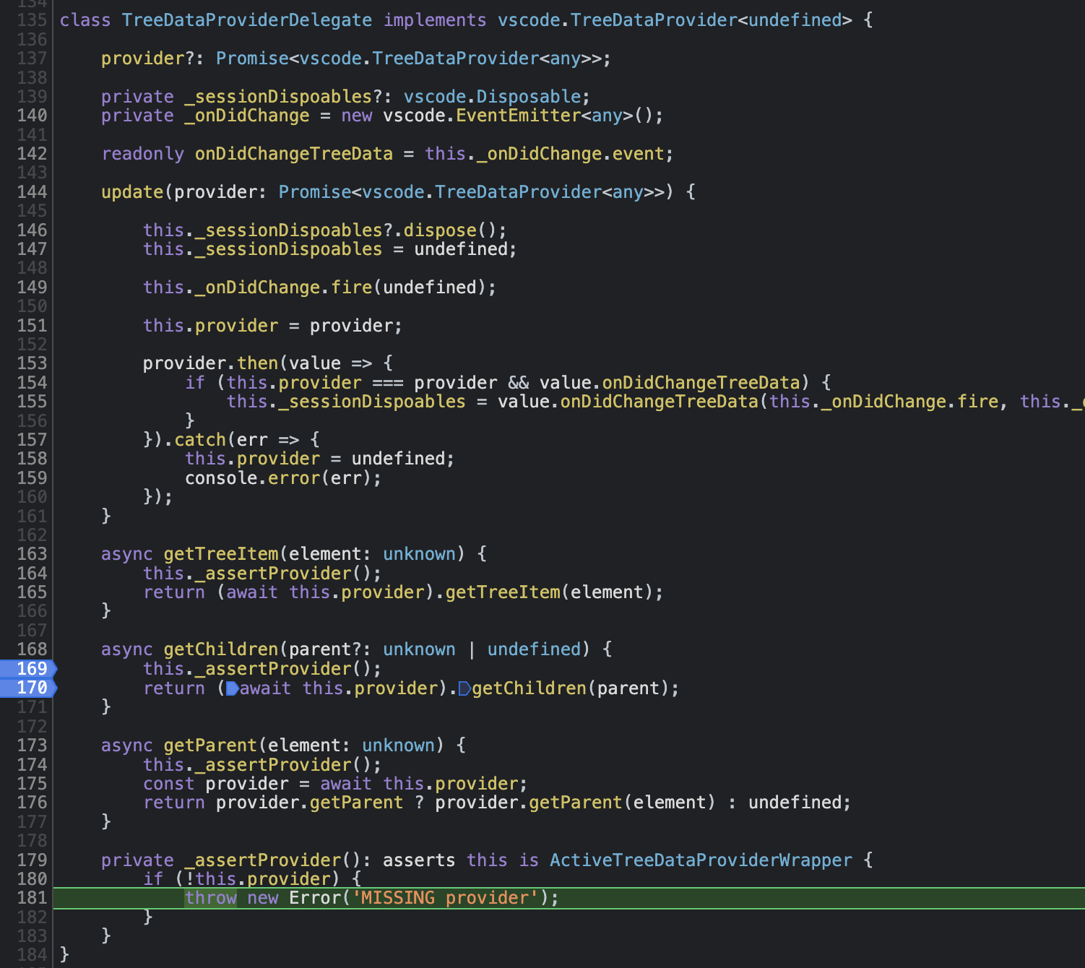Set a breakpoint in the gutter beside line 164
The height and width of the screenshot is (968, 1085).
pyautogui.click(x=16, y=573)
